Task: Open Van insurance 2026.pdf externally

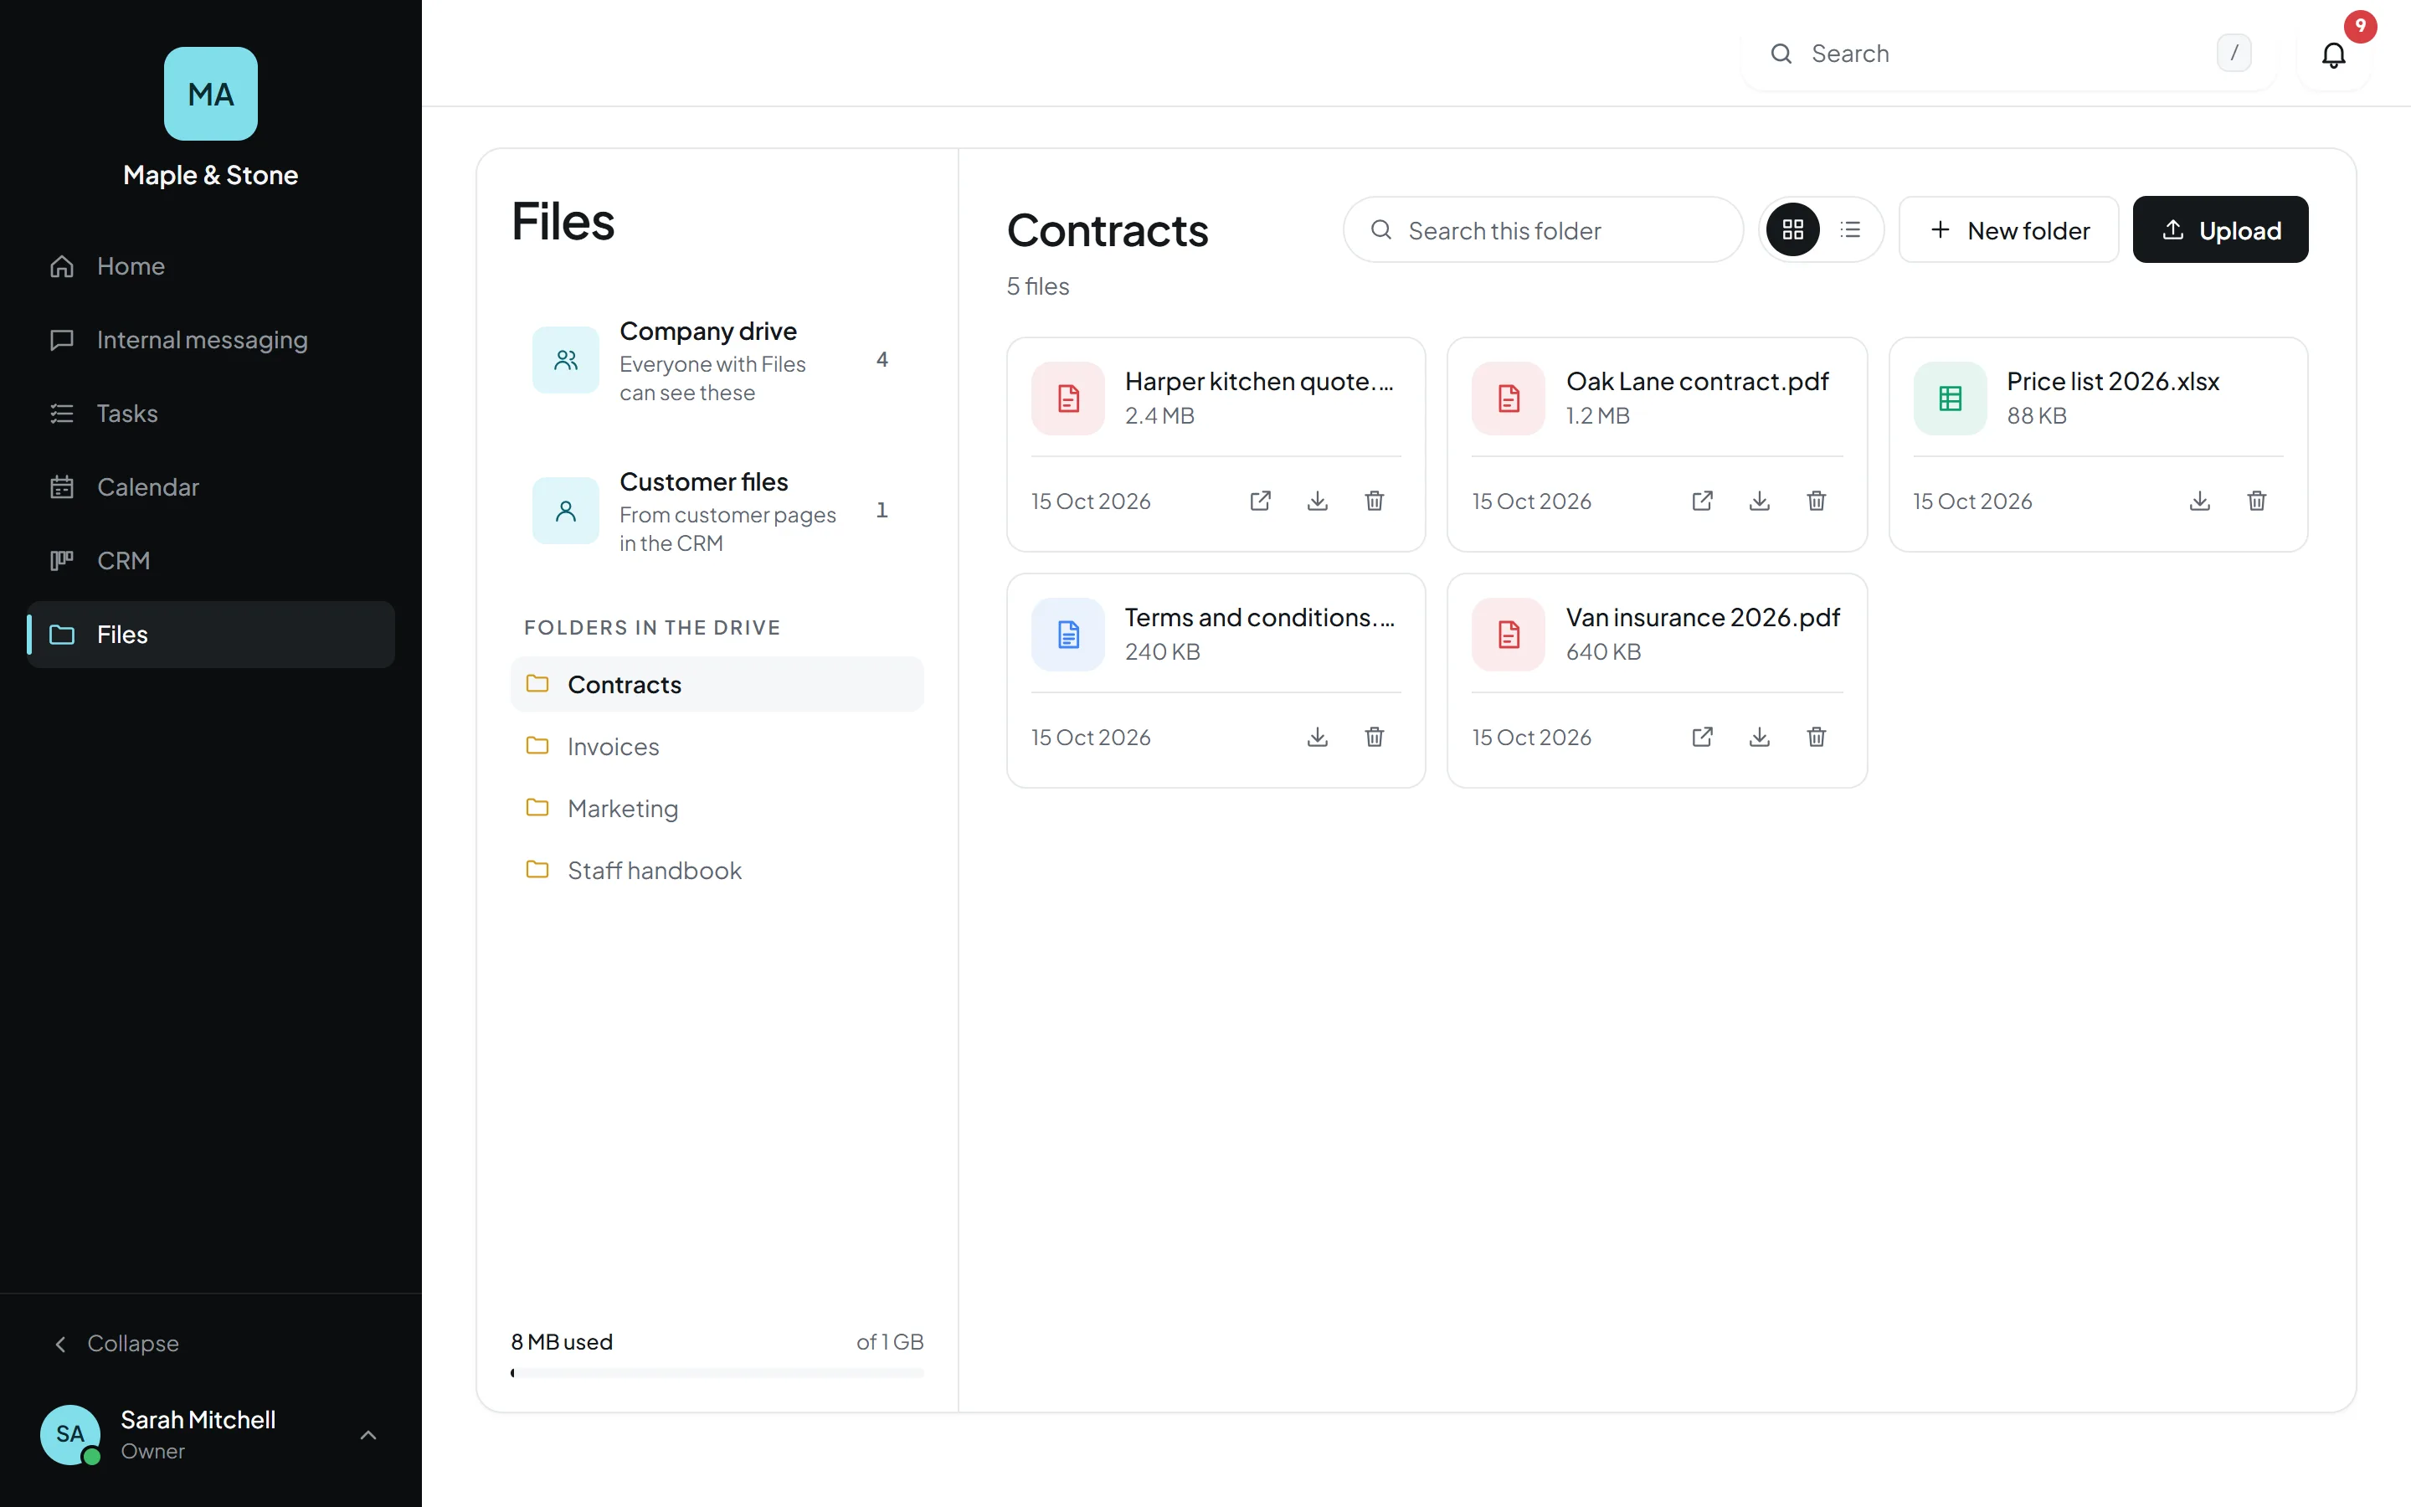Action: [1702, 737]
